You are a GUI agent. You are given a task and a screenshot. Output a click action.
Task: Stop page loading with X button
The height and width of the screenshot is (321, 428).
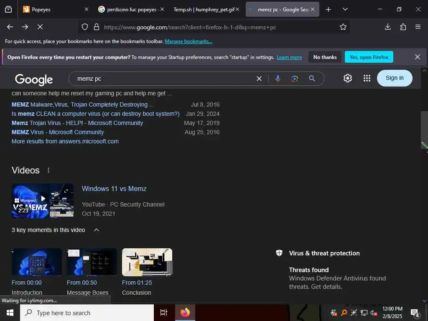pos(40,27)
